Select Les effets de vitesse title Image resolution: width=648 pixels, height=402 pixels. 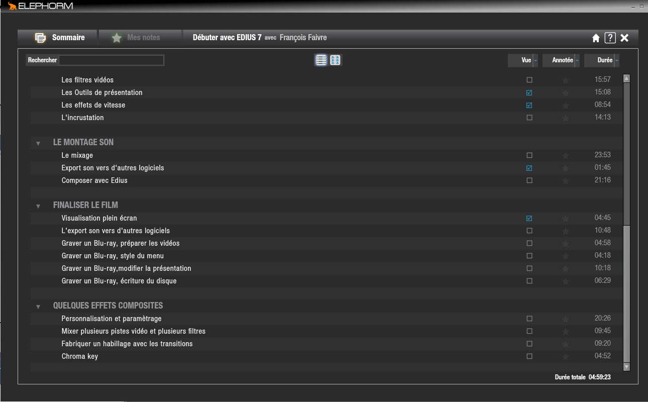point(93,105)
